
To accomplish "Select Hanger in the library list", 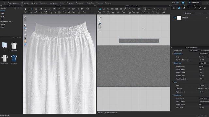I will 2,16.
